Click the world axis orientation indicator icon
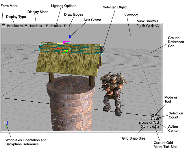The height and width of the screenshot is (156, 185). pyautogui.click(x=5, y=123)
